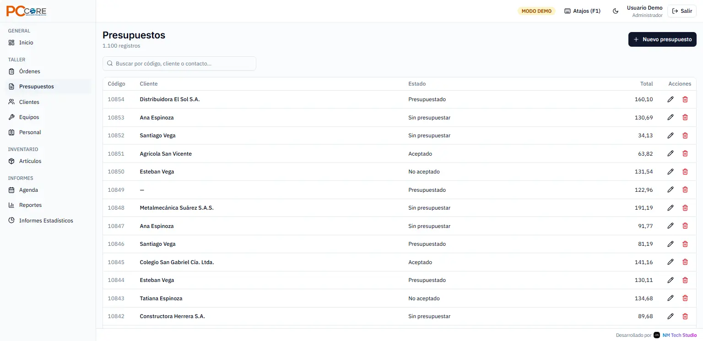Screen dimensions: 703x341
Task: Delete Constructora Herrera quote 10842
Action: pos(685,316)
